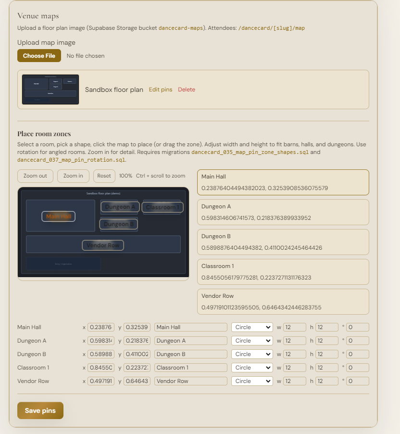Focus the Dungeon B height field
The width and height of the screenshot is (400, 434).
click(327, 354)
